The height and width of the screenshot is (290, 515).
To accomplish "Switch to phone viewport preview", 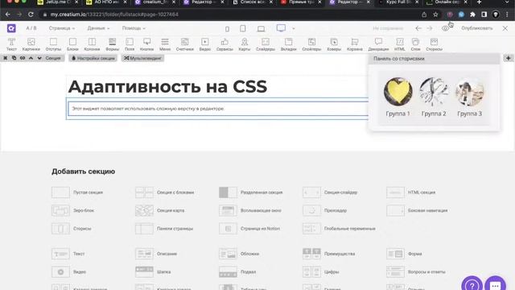I will coord(227,29).
